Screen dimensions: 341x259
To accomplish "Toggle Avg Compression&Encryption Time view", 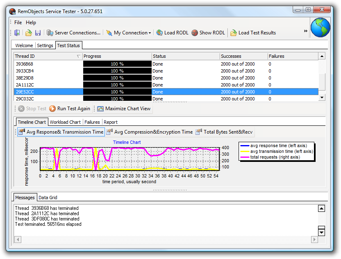I will (150, 132).
